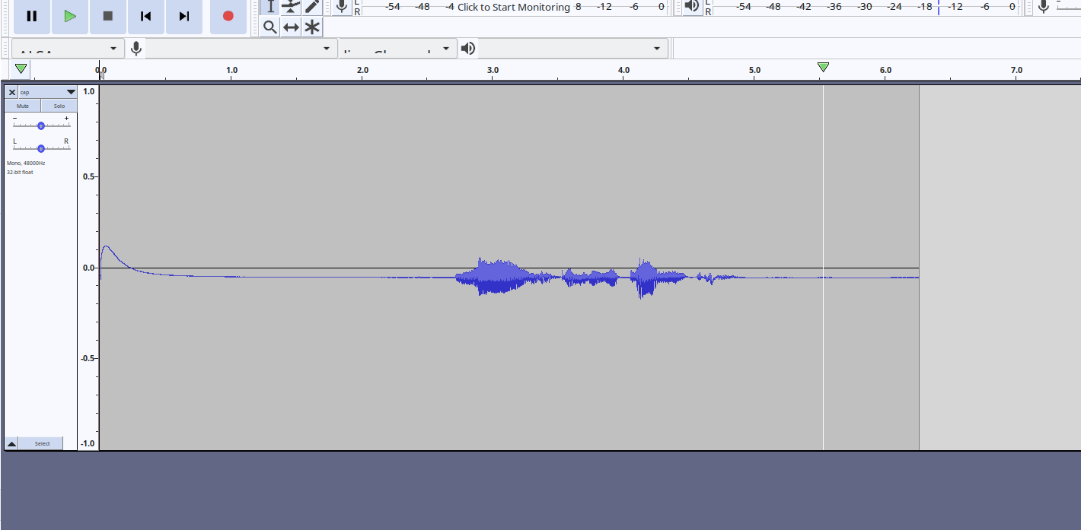
Task: Click the timeline ruler at 7.0 seconds
Action: 1016,70
